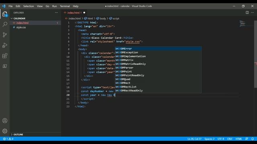Choose DOMMatrixReadOnly autocomplete suggestion
257x144 pixels.
click(x=158, y=64)
